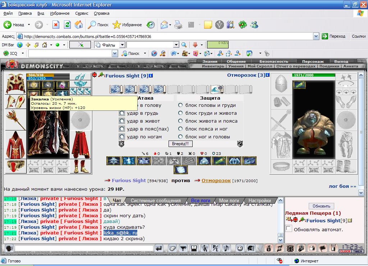Open the Назад button history dropdown arrow
This screenshot has height=266, width=368.
[x=29, y=25]
